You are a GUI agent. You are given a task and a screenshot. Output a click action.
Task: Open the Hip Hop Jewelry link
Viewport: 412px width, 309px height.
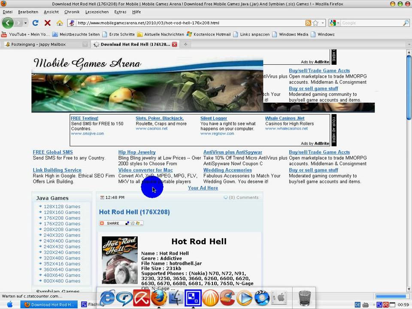137,152
